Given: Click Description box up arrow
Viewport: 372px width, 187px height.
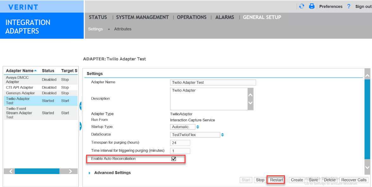Looking at the screenshot, I should coord(250,95).
